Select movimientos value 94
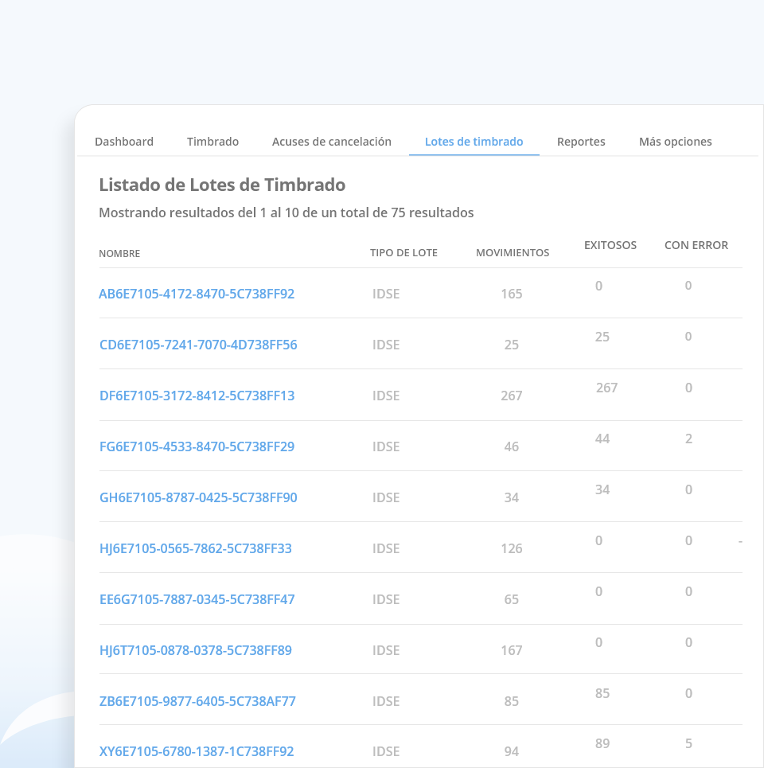Viewport: 764px width, 768px height. 511,751
